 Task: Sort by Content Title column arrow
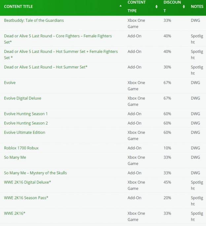120,6
